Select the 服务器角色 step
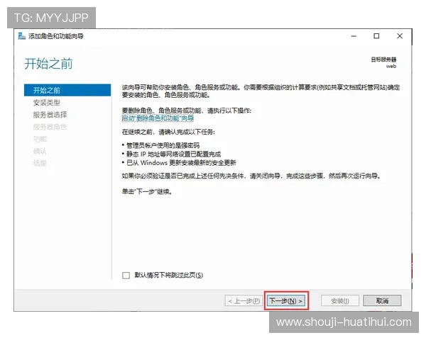The width and height of the screenshot is (426, 340). [50, 127]
